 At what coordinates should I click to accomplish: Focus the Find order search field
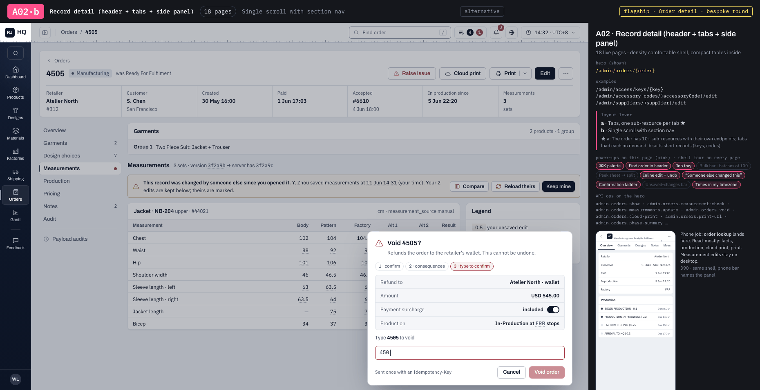tap(400, 33)
